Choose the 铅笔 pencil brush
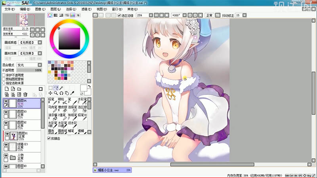 [x=53, y=101]
